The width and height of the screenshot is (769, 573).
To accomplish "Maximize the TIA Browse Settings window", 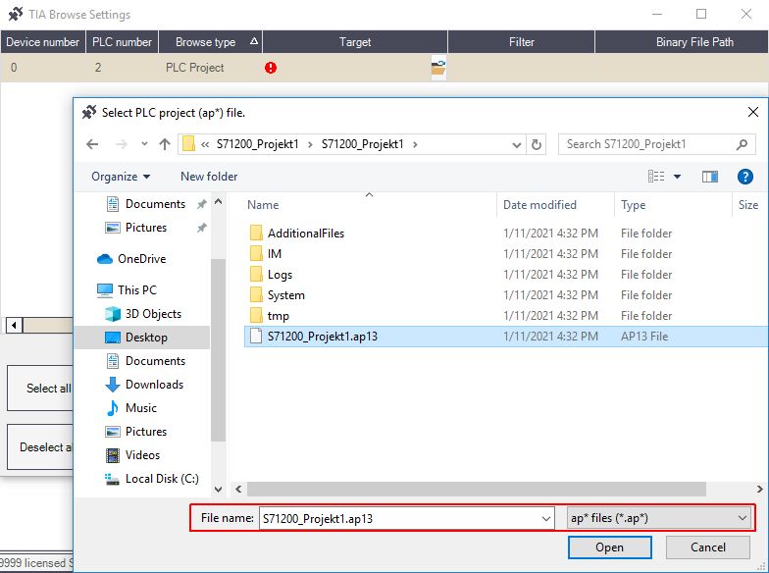I will tap(701, 14).
